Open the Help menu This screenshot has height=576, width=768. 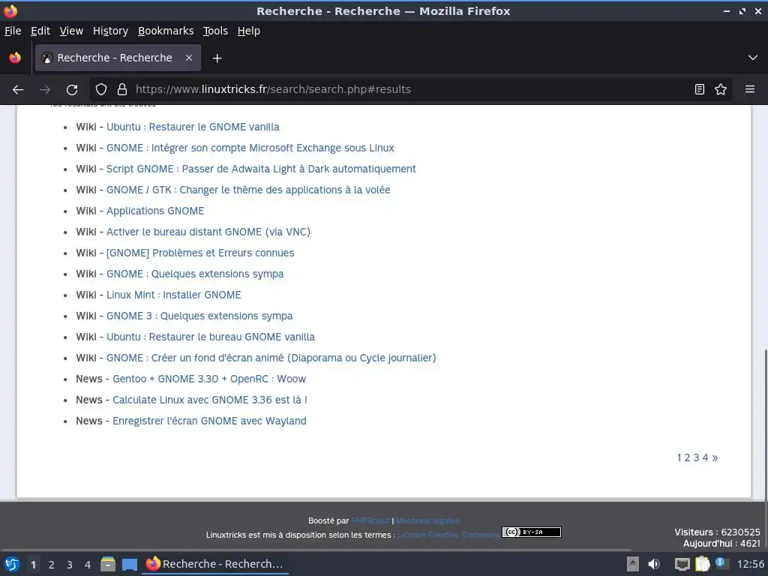coord(249,31)
